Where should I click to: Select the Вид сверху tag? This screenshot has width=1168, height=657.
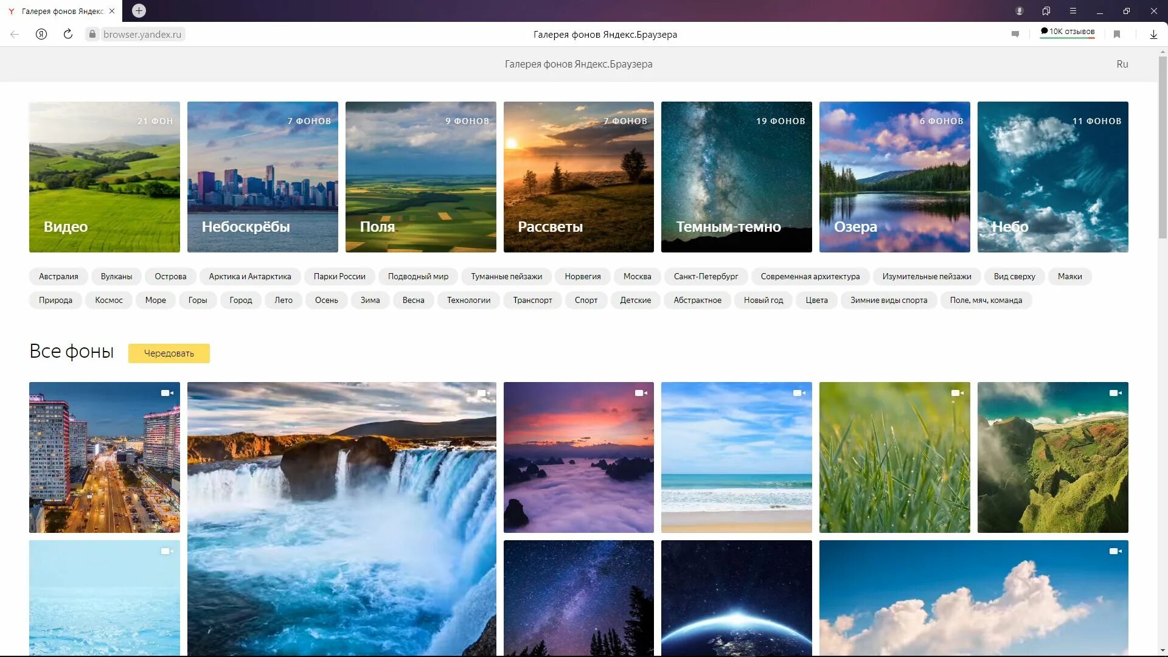(x=1014, y=276)
